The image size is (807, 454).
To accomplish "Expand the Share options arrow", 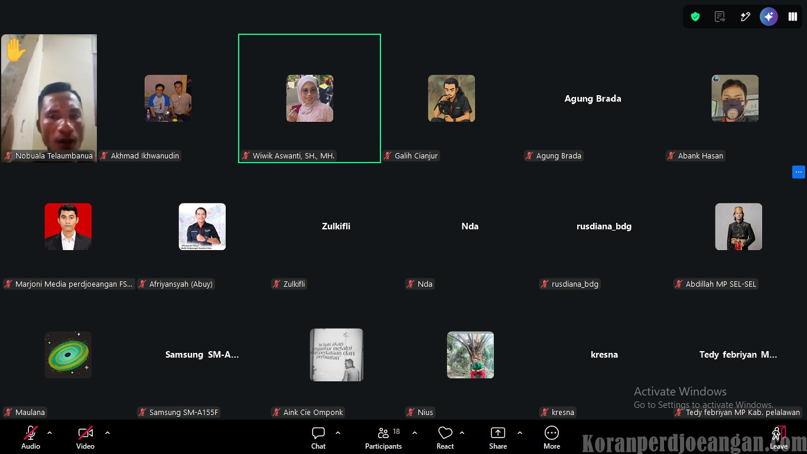I will tap(520, 433).
